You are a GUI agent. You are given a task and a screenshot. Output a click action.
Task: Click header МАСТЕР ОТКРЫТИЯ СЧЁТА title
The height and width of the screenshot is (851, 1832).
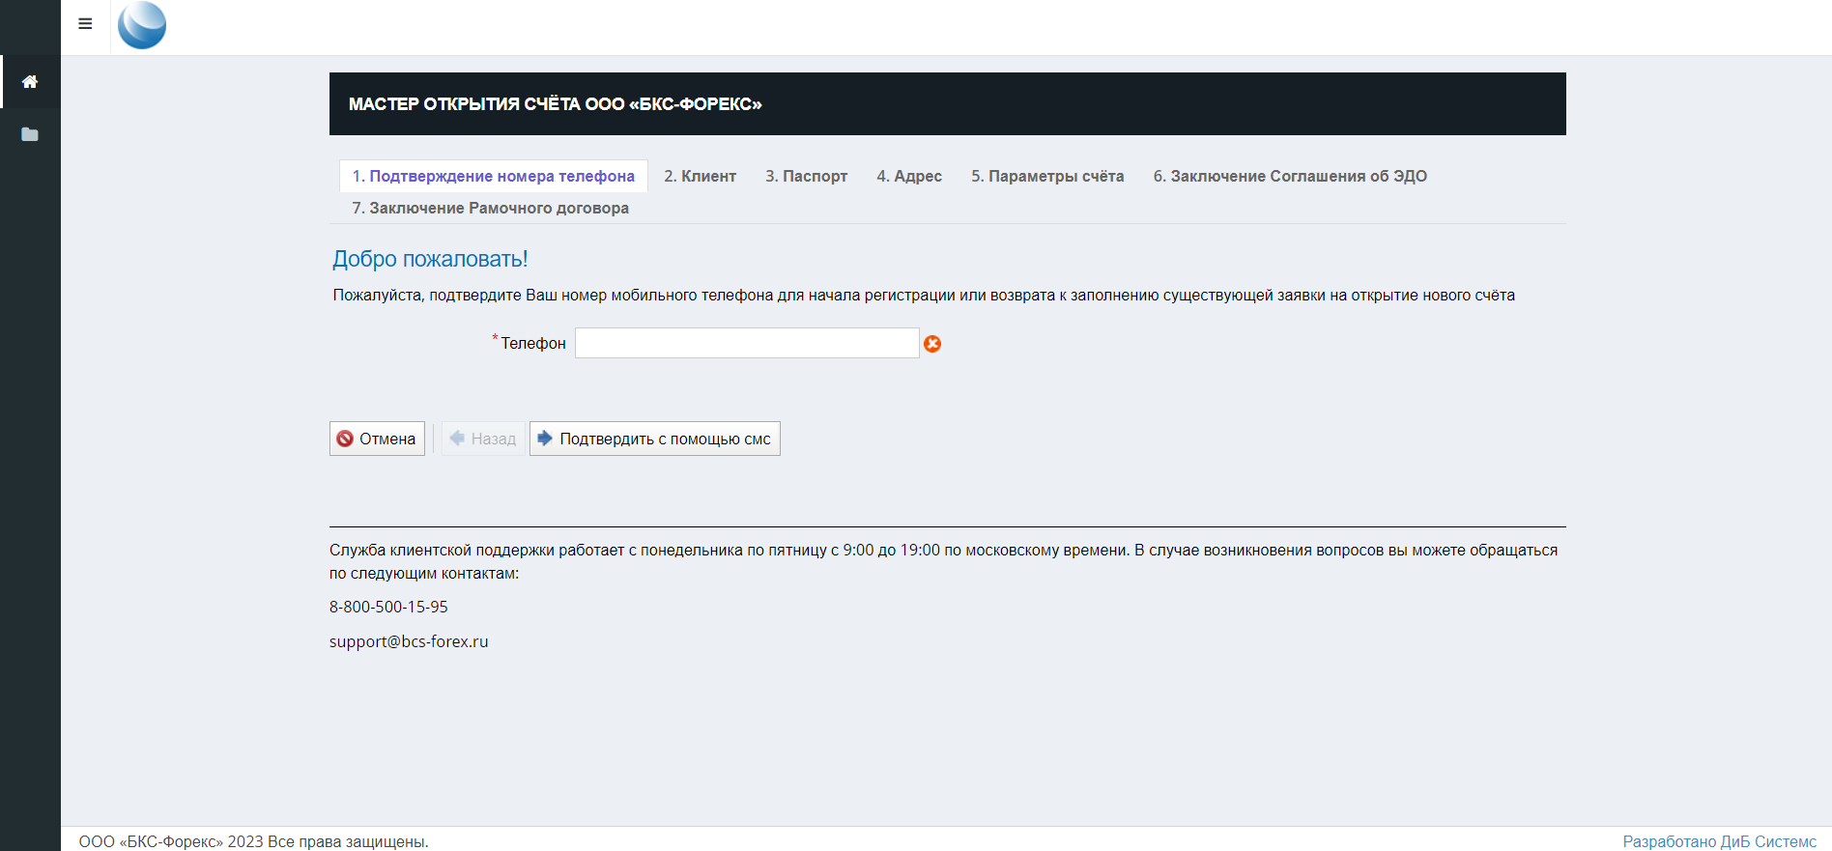click(x=556, y=104)
